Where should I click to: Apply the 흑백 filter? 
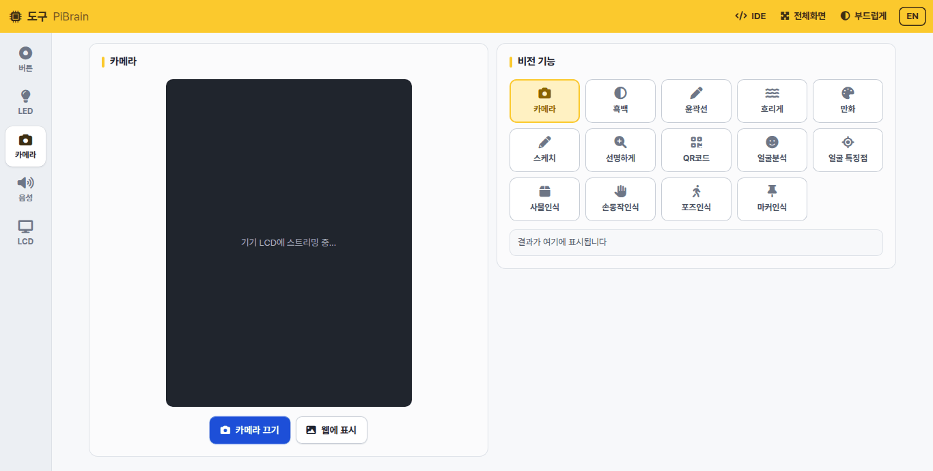620,101
